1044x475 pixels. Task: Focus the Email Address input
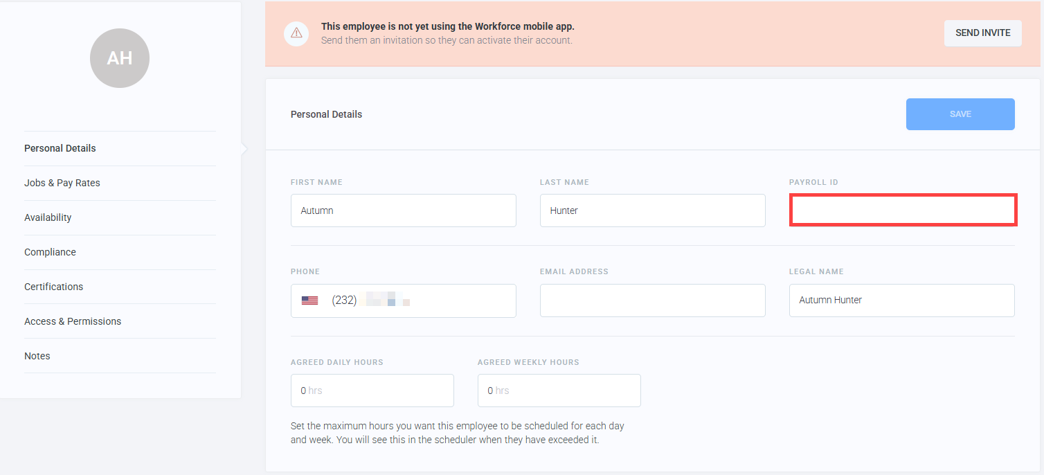652,301
